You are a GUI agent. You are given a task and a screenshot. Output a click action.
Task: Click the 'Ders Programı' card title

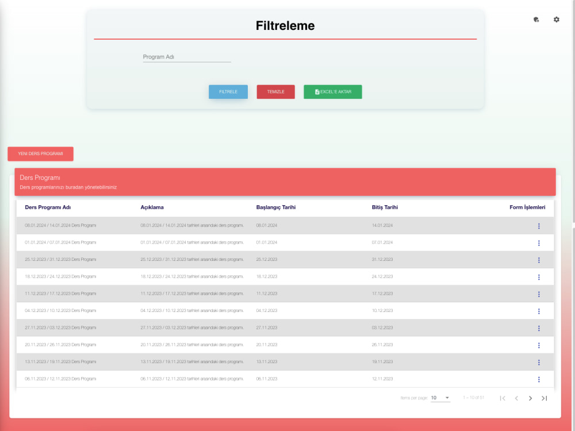pos(40,178)
